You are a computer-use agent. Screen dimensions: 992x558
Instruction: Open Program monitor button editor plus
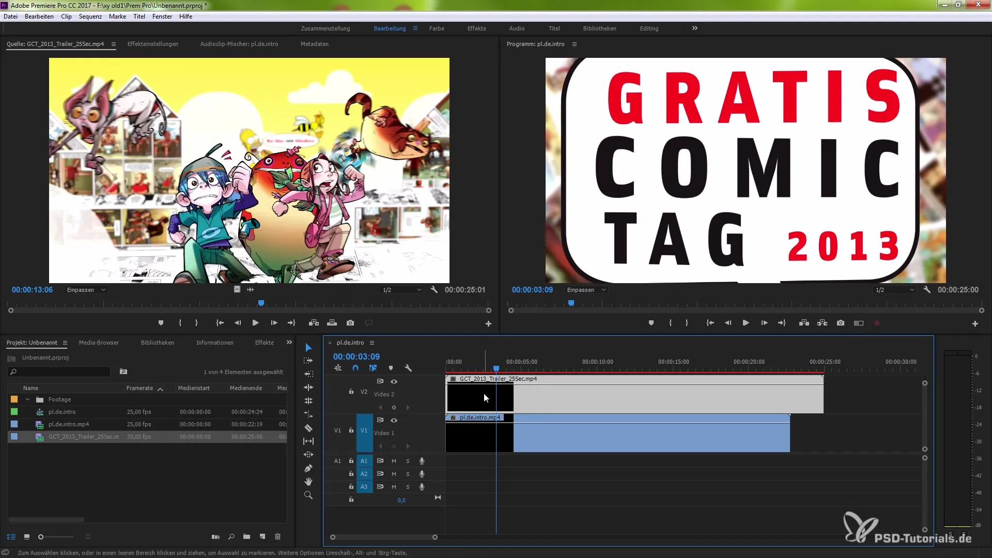pyautogui.click(x=975, y=323)
